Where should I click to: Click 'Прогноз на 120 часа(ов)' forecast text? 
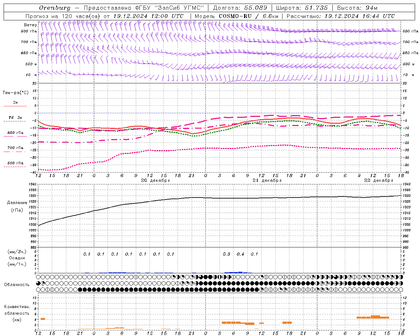[63, 16]
